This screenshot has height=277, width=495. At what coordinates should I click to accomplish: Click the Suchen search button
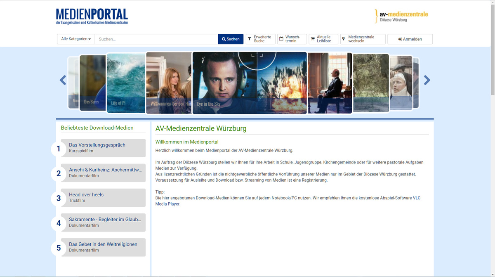point(231,39)
